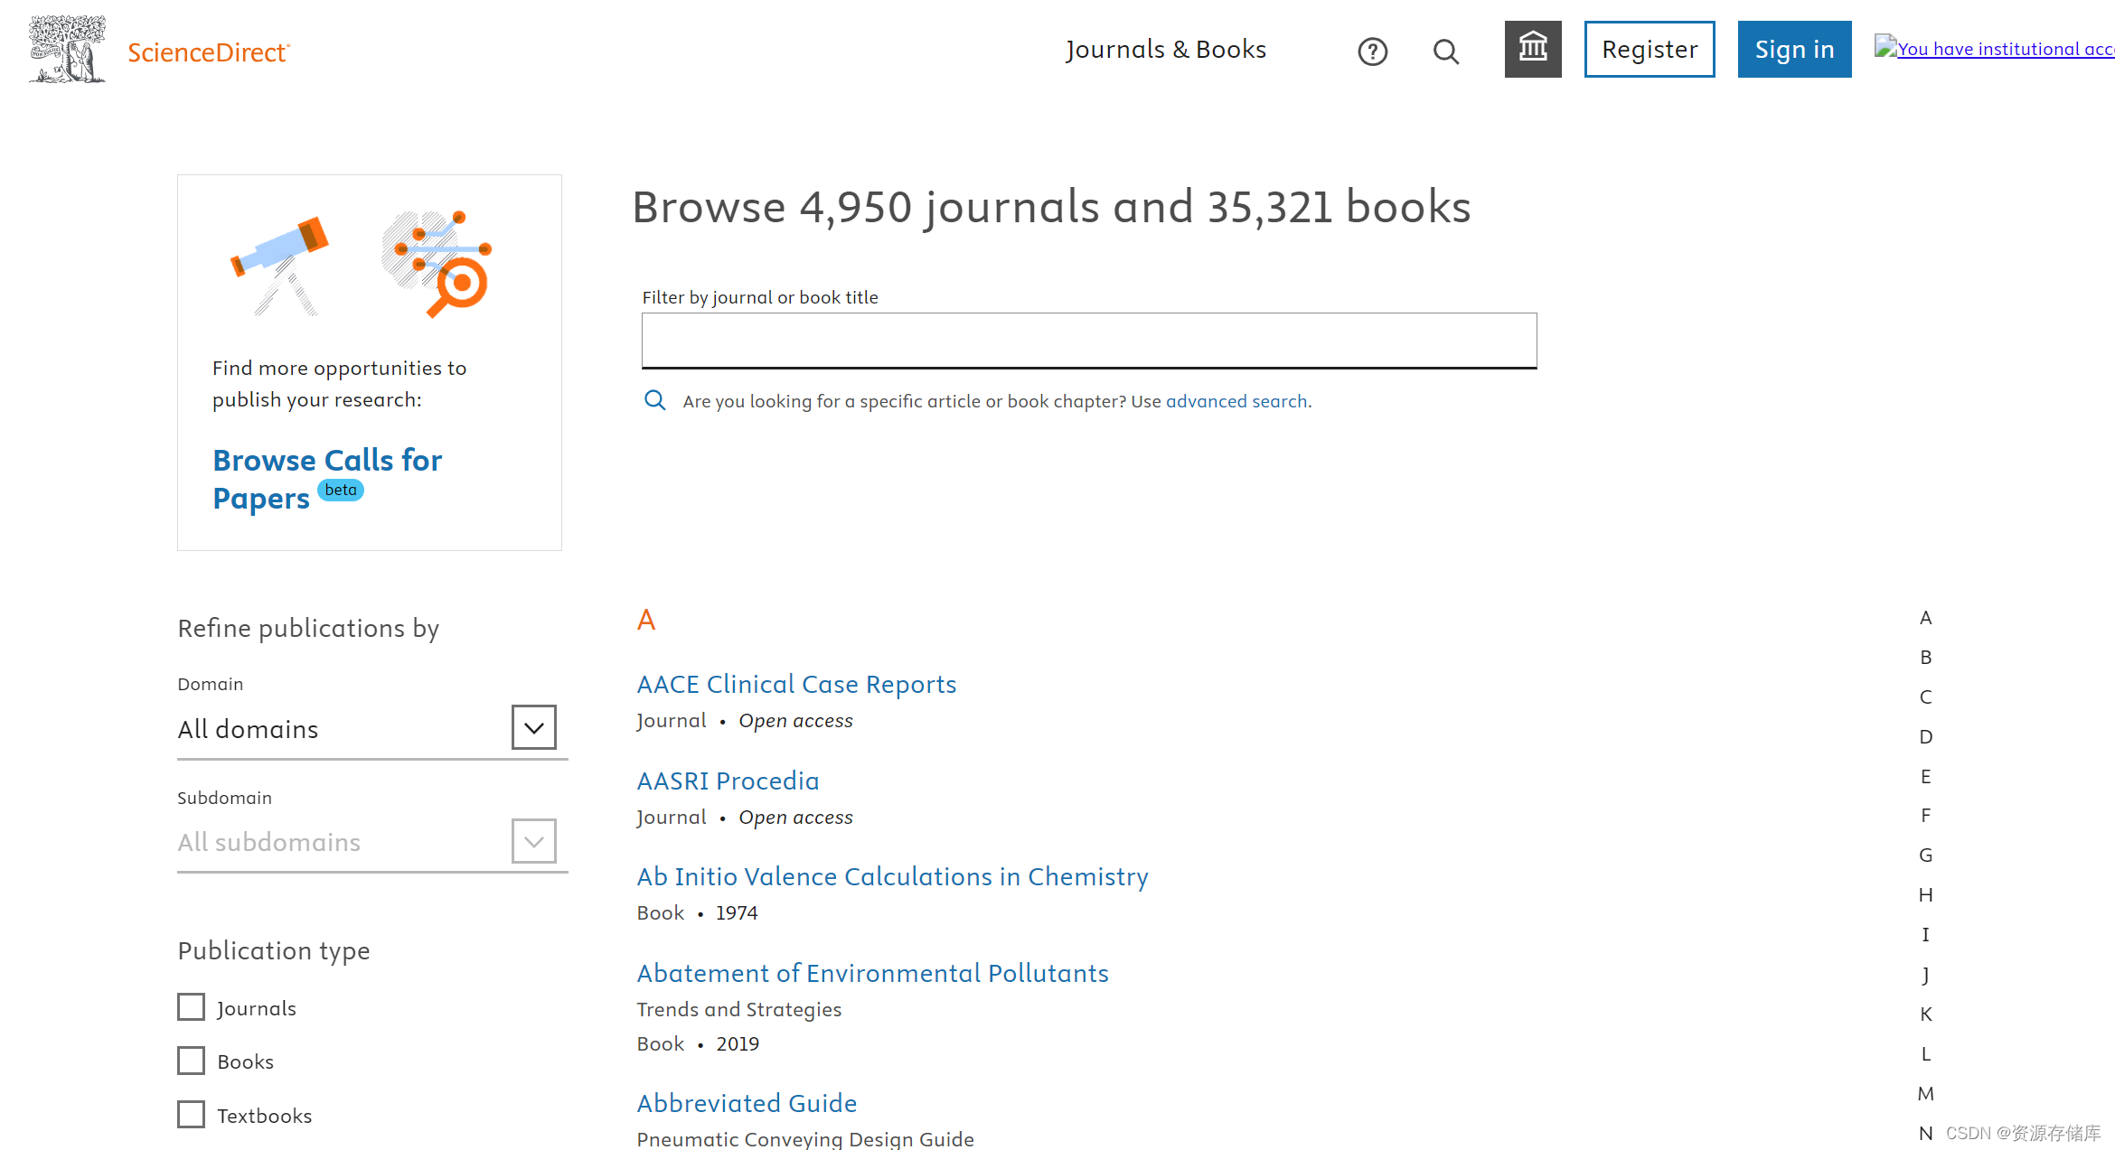The width and height of the screenshot is (2115, 1150).
Task: Open the search magnifier icon
Action: click(x=1445, y=51)
